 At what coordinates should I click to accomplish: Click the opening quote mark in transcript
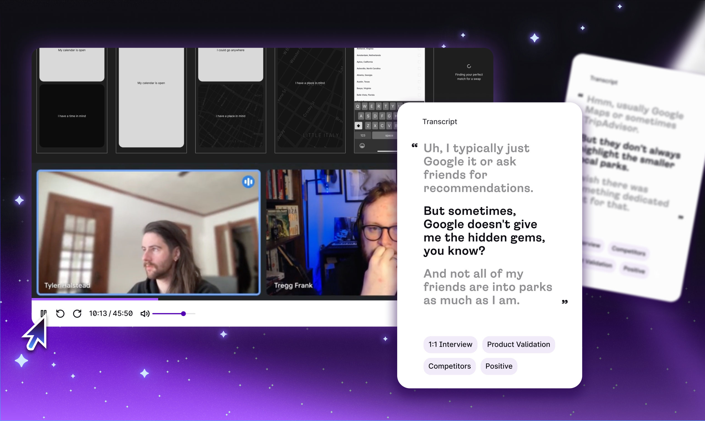(x=414, y=145)
